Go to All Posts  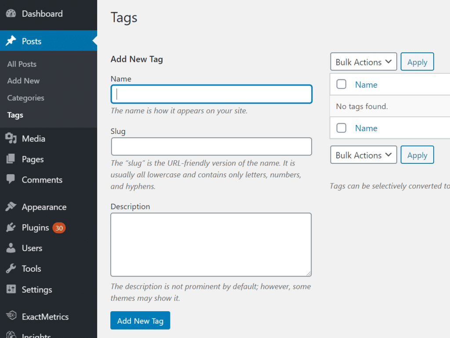click(x=22, y=64)
